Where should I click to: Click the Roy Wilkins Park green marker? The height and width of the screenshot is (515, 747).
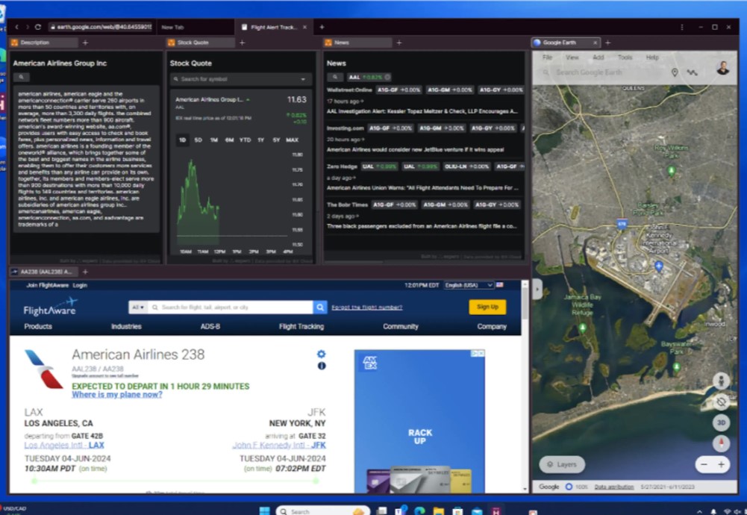[671, 170]
